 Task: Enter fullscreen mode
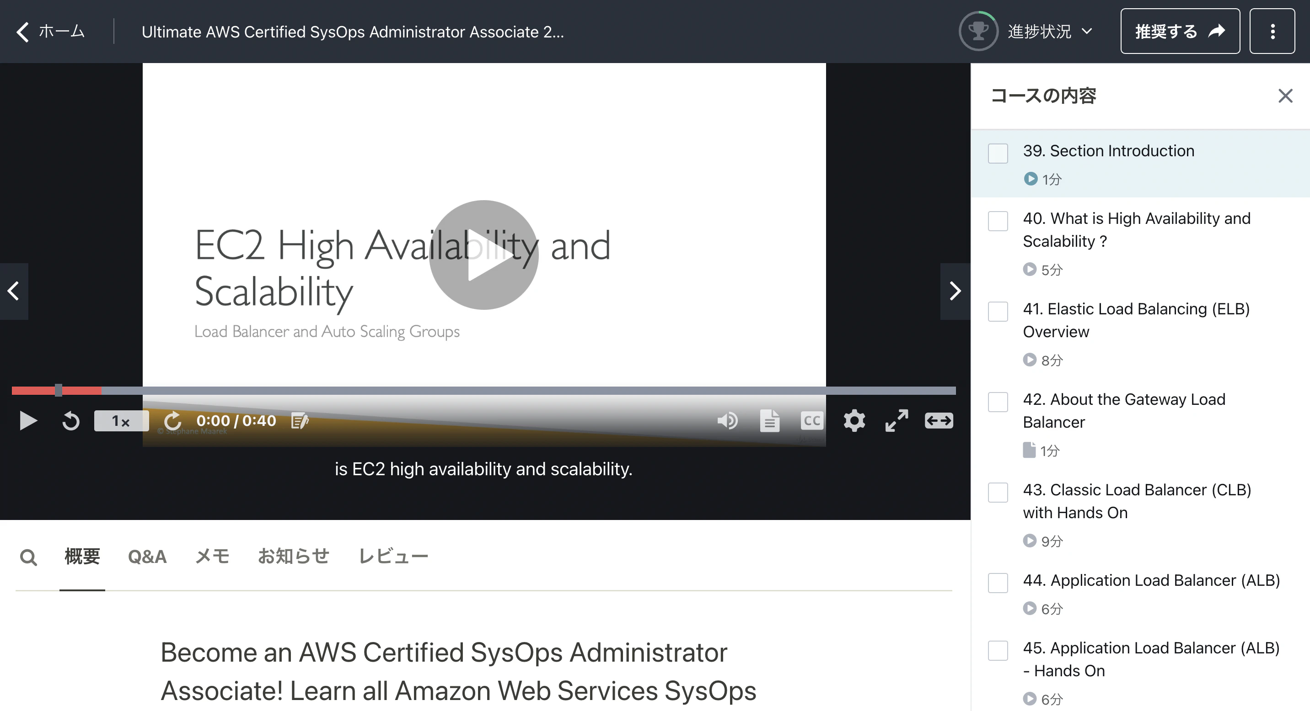[897, 420]
